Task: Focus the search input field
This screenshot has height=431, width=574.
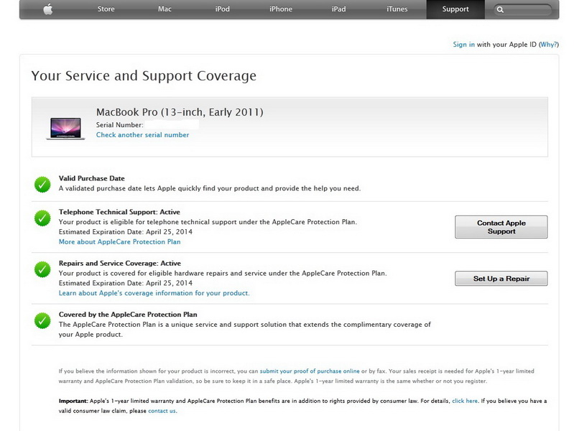Action: (522, 10)
